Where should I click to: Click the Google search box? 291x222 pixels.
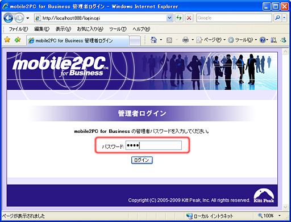coord(234,18)
